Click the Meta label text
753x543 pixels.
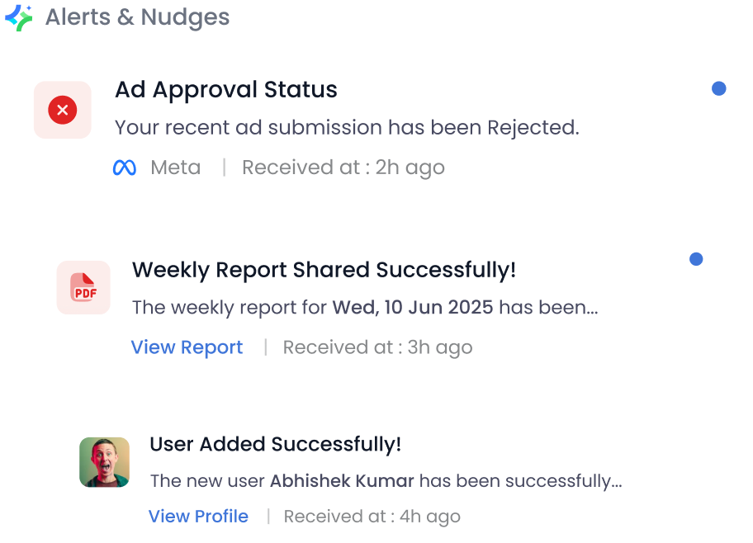coord(175,168)
